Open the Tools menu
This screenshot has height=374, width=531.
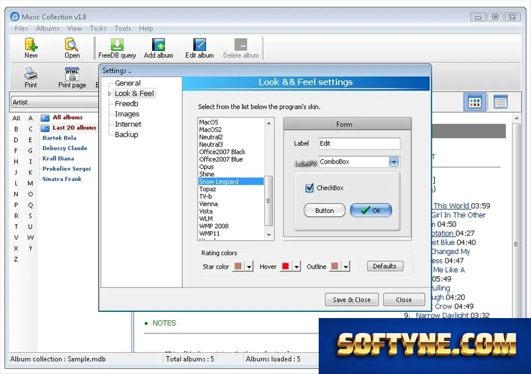[122, 28]
